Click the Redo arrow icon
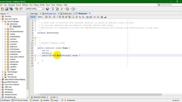Image resolution: width=182 pixels, height=102 pixels. coord(21,9)
